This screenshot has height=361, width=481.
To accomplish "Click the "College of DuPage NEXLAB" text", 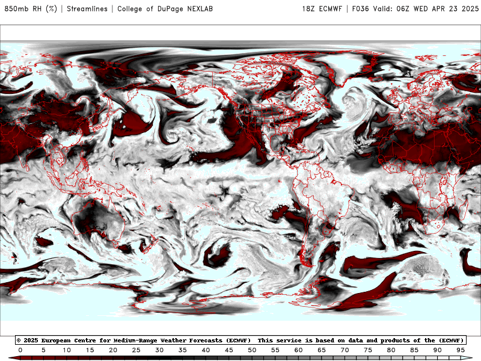I will click(165, 8).
